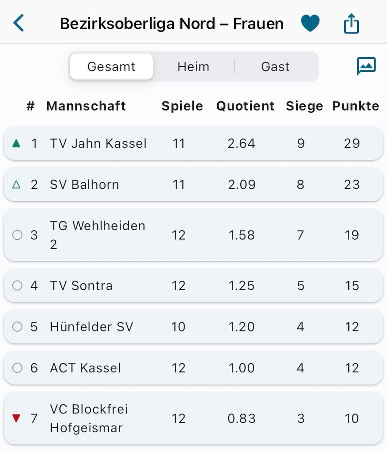Click circle indicator next to TV Sontra
The width and height of the screenshot is (387, 451).
tap(17, 286)
